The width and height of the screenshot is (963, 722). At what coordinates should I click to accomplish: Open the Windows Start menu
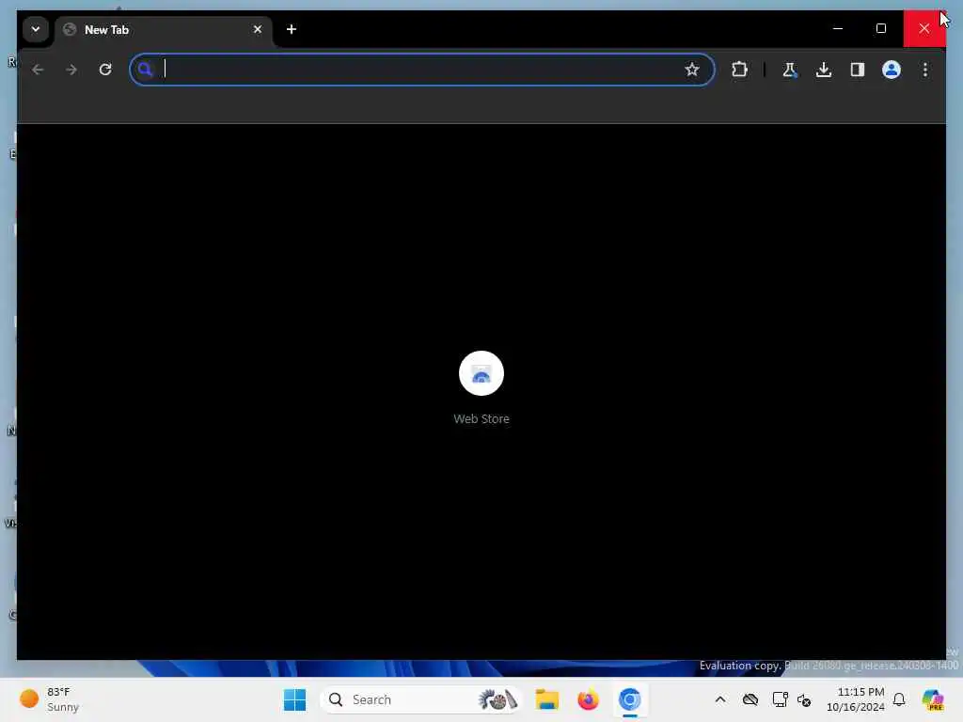[294, 699]
